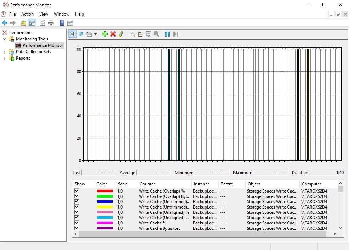Open counter Properties icon in graph toolbar

148,34
